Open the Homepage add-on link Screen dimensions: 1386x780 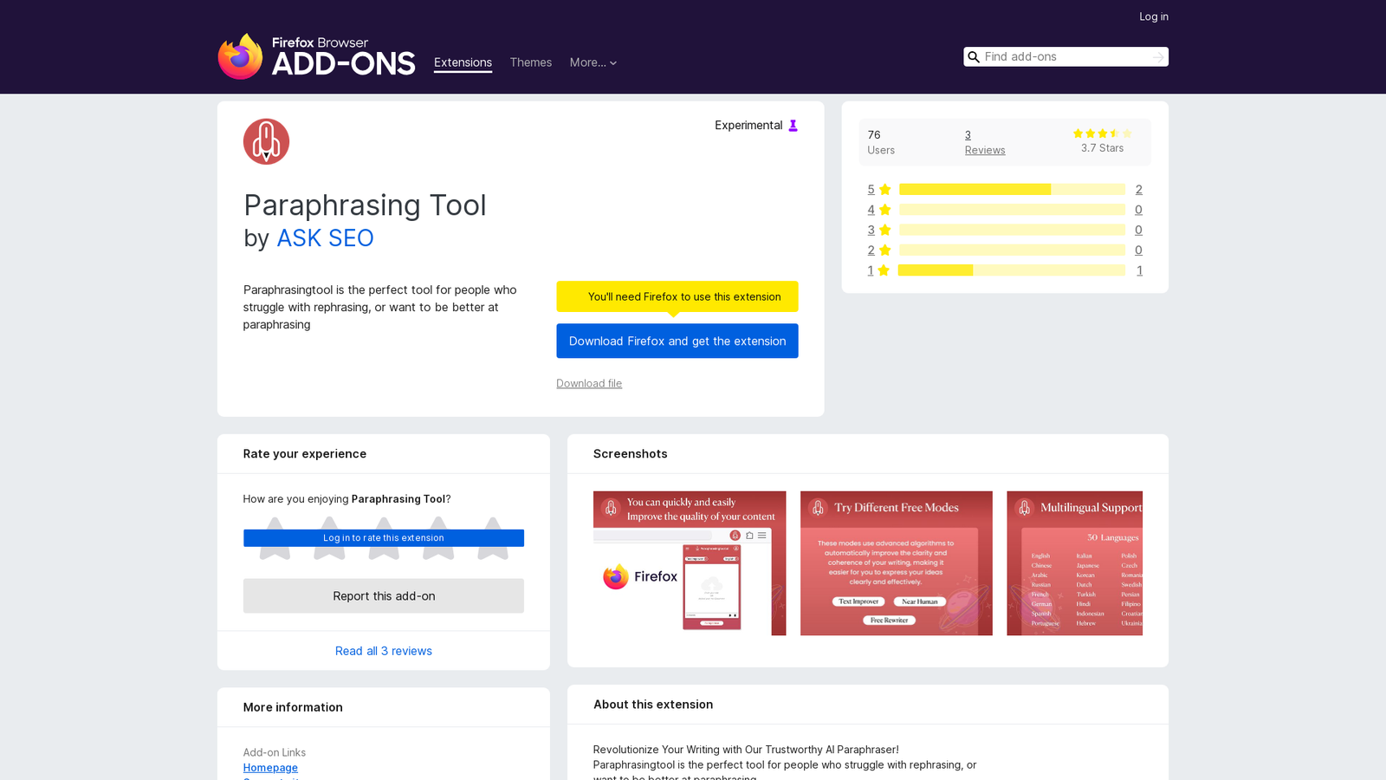pyautogui.click(x=270, y=768)
